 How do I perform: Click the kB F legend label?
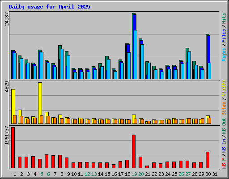pos(224,163)
